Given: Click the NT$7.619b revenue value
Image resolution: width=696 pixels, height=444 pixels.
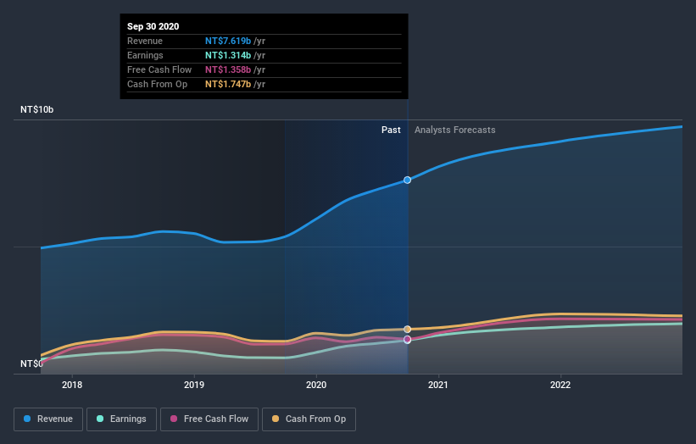Looking at the screenshot, I should click(228, 41).
